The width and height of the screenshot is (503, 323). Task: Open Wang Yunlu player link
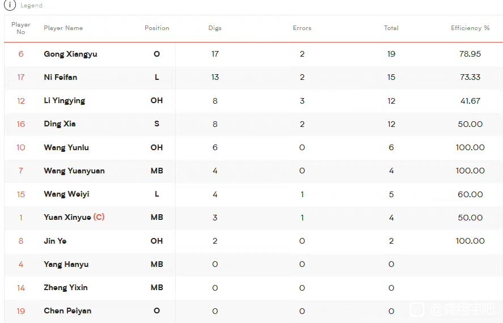pyautogui.click(x=66, y=147)
